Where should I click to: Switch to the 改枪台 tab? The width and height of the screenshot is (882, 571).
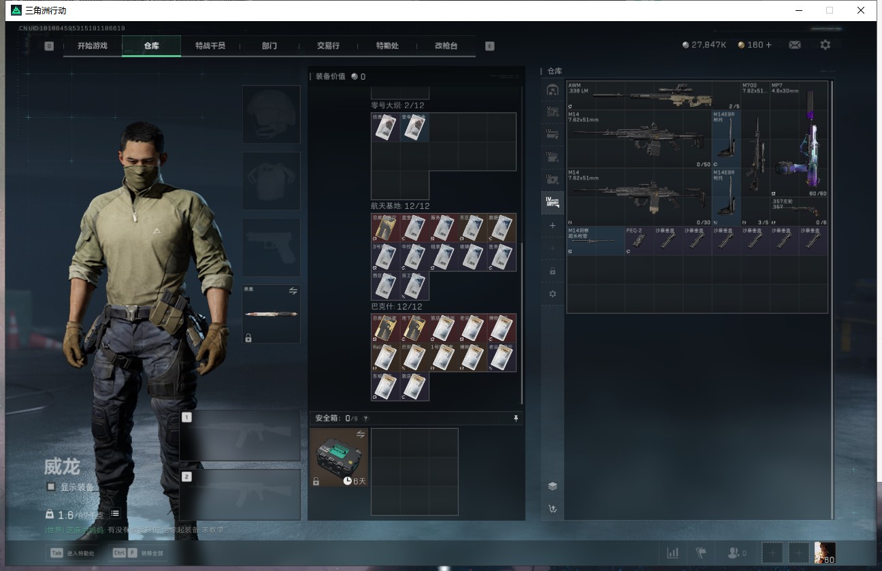(x=446, y=46)
